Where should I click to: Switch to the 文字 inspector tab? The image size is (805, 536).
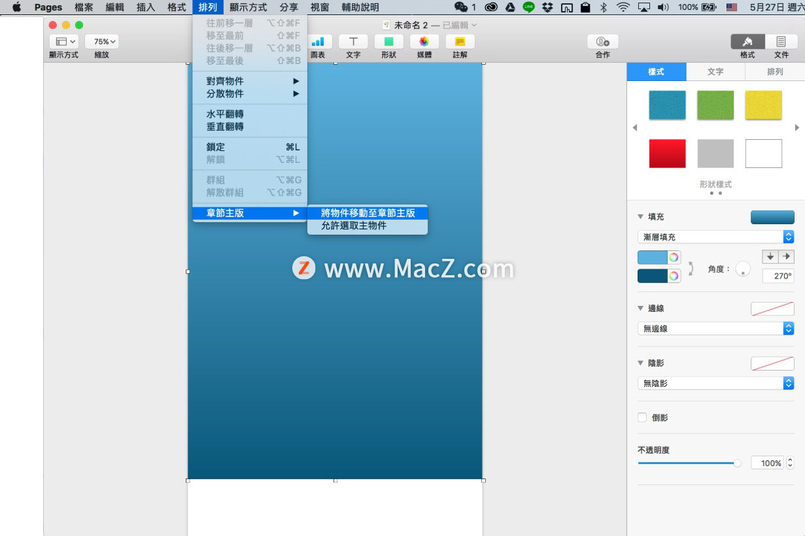tap(715, 72)
